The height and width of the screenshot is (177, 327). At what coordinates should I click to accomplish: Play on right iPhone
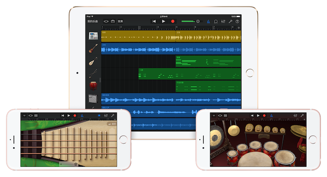click(x=258, y=116)
